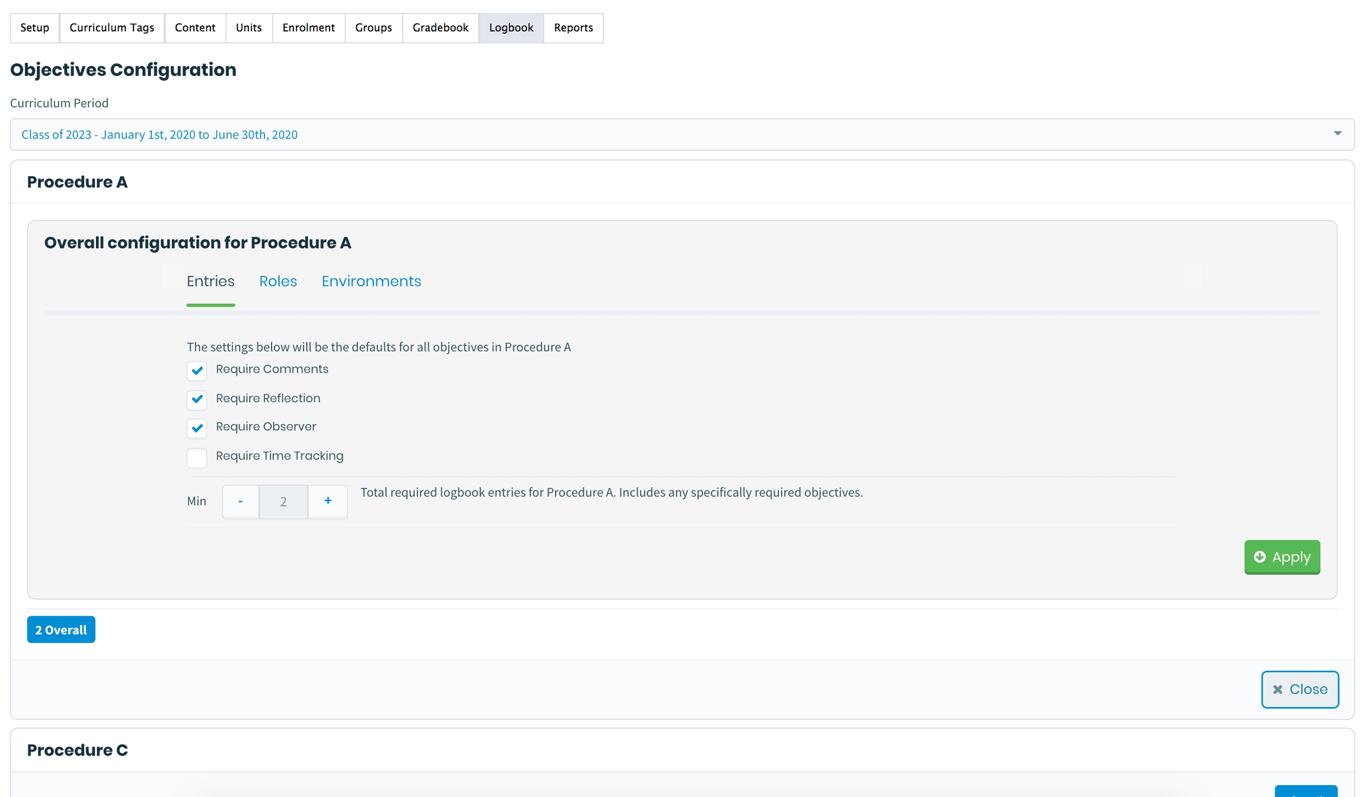This screenshot has width=1366, height=797.
Task: Collapse the Procedure A section header
Action: click(x=77, y=182)
